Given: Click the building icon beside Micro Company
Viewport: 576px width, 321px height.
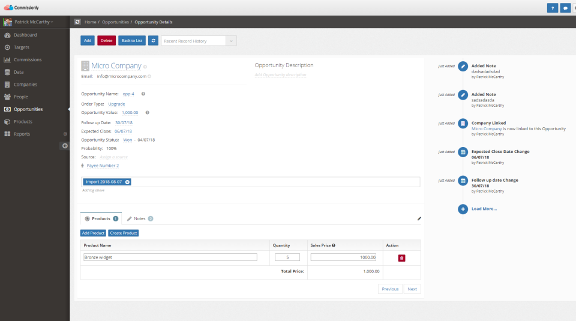Looking at the screenshot, I should pyautogui.click(x=85, y=66).
